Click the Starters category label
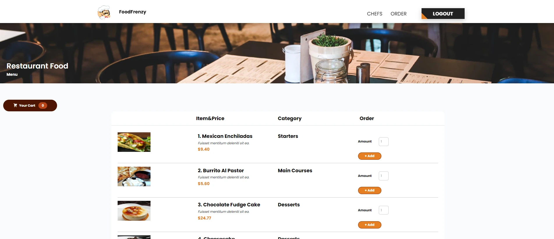The width and height of the screenshot is (554, 239). tap(288, 136)
